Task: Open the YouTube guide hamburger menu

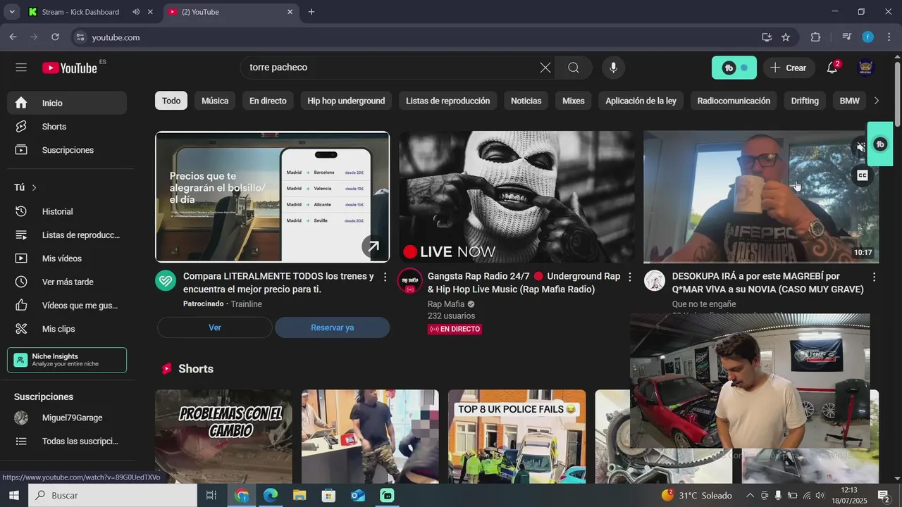Action: click(x=21, y=68)
